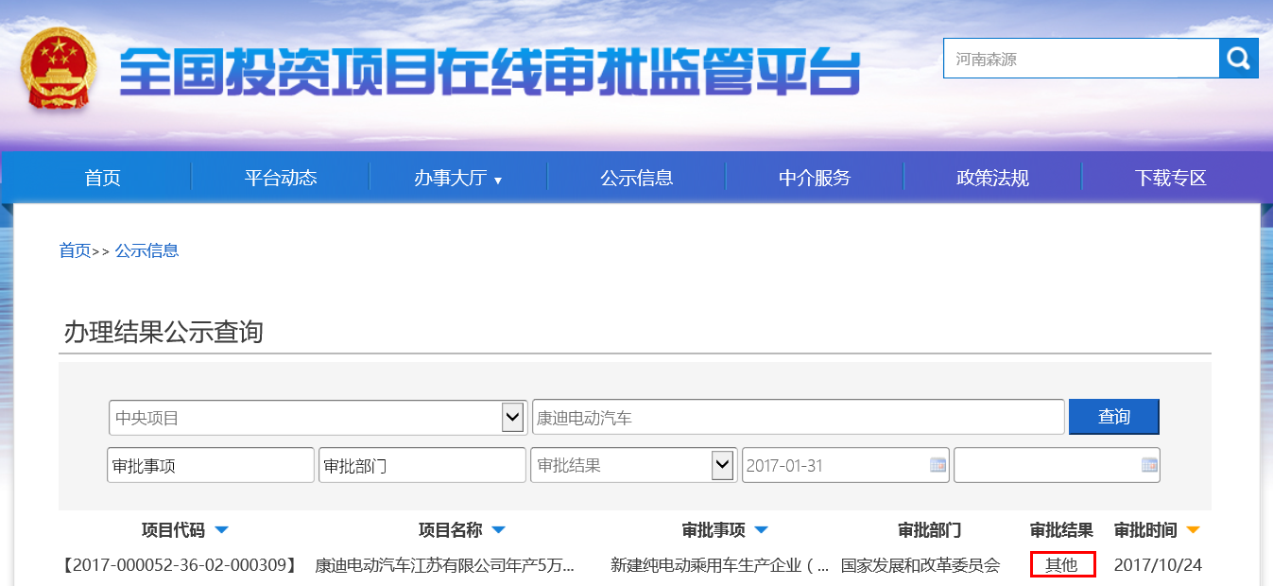Open the 下载专区 page
1273x586 pixels.
(x=1170, y=177)
